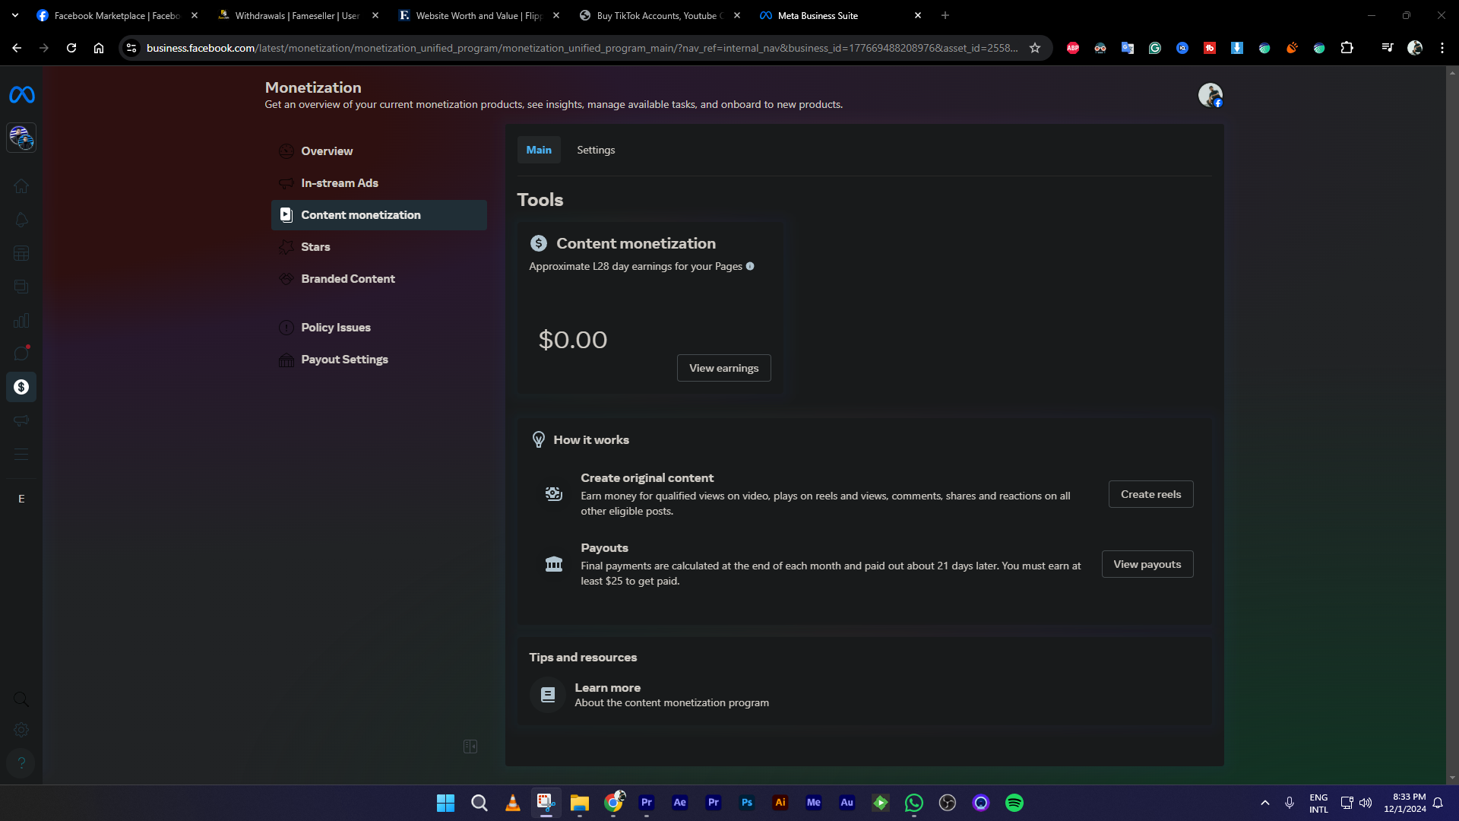The width and height of the screenshot is (1459, 821).
Task: Open the Windows Start menu
Action: pos(445,803)
